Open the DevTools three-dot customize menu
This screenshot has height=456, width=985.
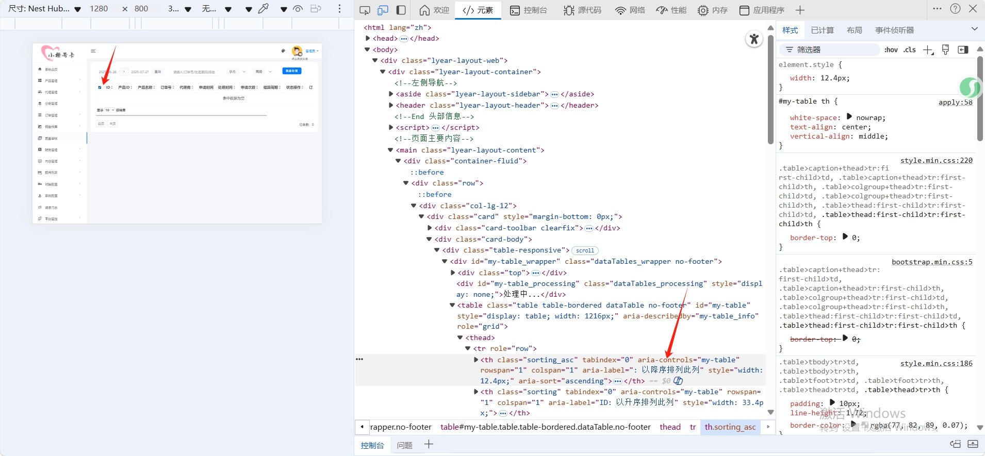pos(937,9)
